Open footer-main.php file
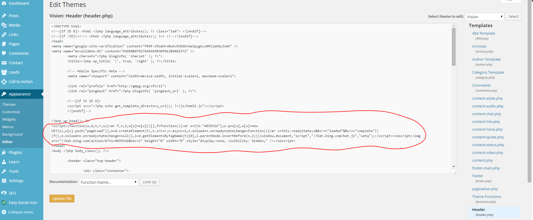This screenshot has width=533, height=220. tap(486, 168)
